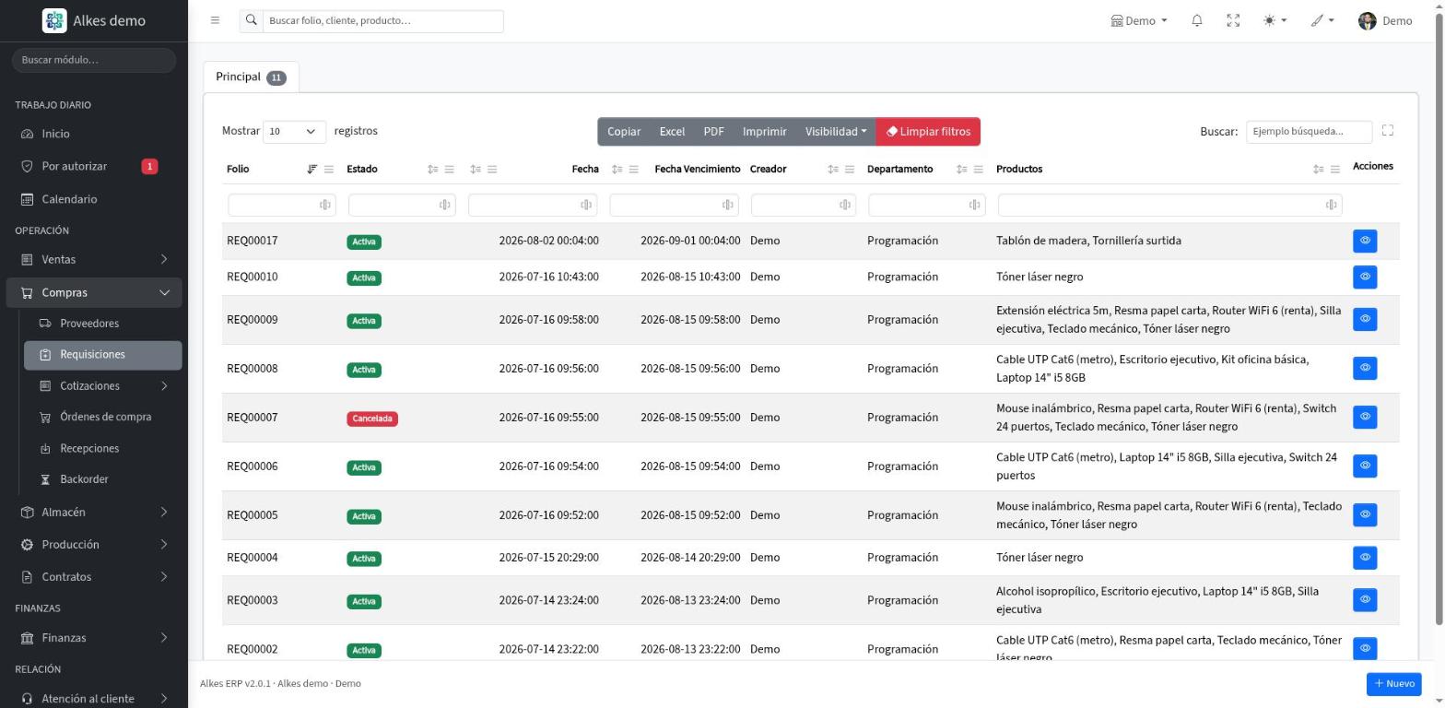Open Backorder submenu item
Image resolution: width=1445 pixels, height=708 pixels.
click(x=102, y=479)
